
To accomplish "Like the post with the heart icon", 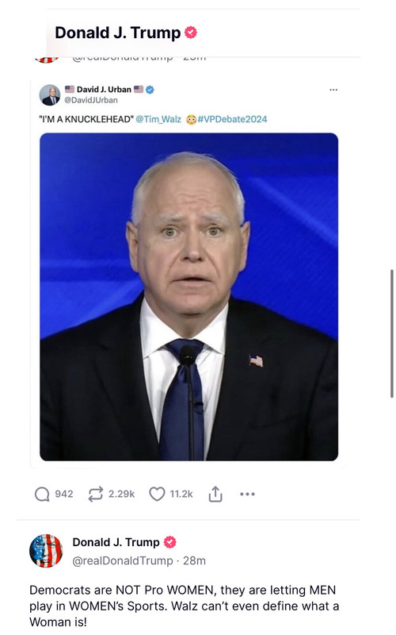I will (157, 494).
